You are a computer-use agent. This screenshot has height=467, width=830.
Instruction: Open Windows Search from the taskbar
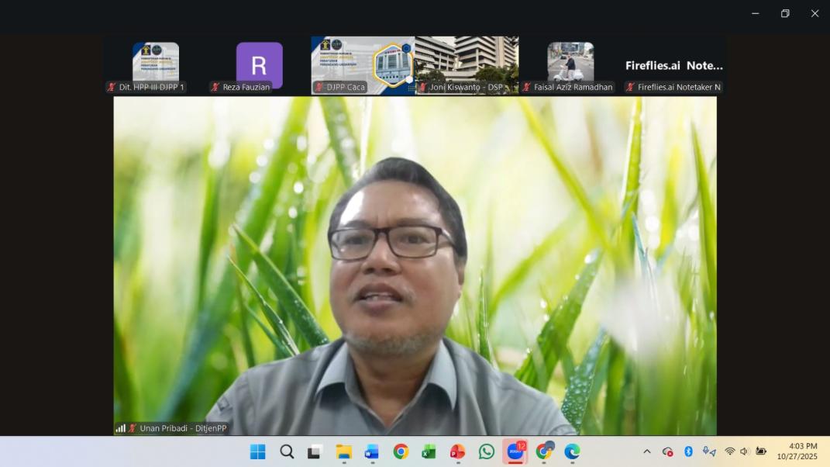[x=287, y=451]
